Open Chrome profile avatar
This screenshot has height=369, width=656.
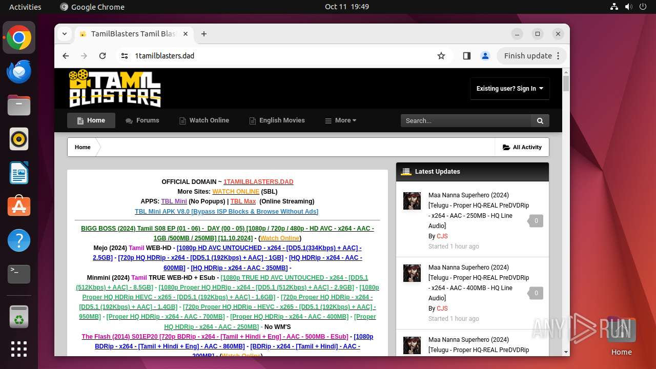[x=485, y=56]
